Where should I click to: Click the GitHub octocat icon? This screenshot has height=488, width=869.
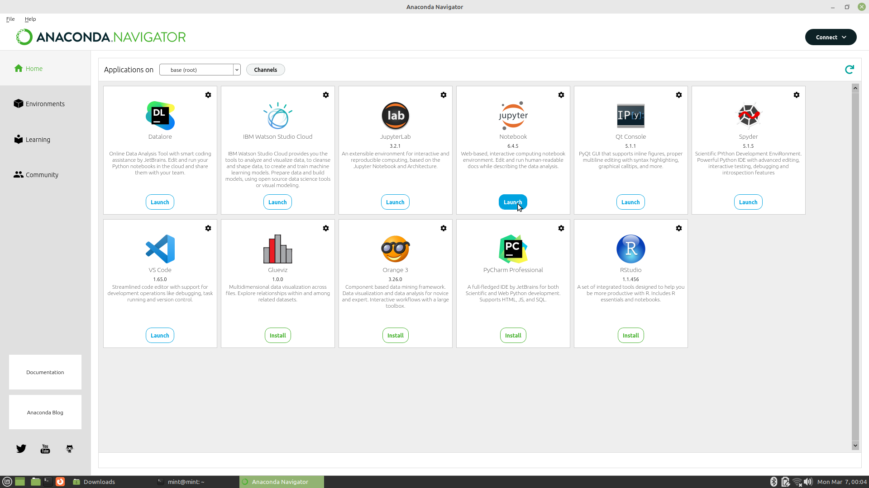click(x=69, y=449)
